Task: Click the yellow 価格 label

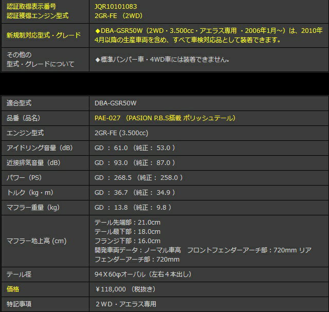Action: pos(13,289)
